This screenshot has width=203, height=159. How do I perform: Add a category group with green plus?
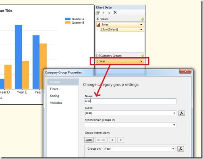click(143, 56)
